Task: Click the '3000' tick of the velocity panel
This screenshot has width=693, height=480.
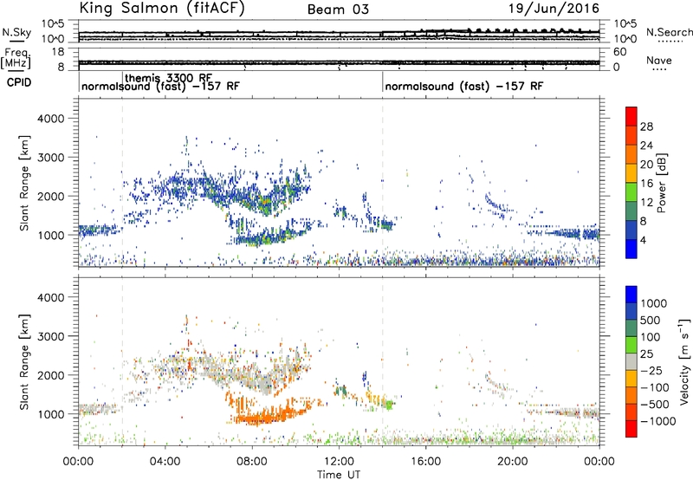Action: click(x=50, y=336)
